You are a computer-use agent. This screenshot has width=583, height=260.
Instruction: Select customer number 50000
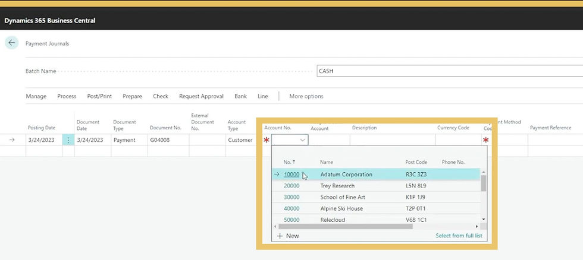coord(291,220)
